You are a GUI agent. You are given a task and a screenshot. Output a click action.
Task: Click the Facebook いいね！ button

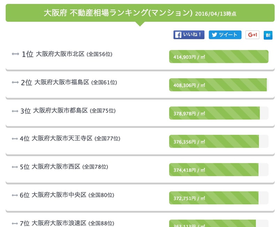point(189,35)
